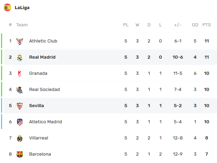Viewport: 217px width, 163px height.
Task: Click Granada's 11-5 goals cell
Action: [x=178, y=73]
